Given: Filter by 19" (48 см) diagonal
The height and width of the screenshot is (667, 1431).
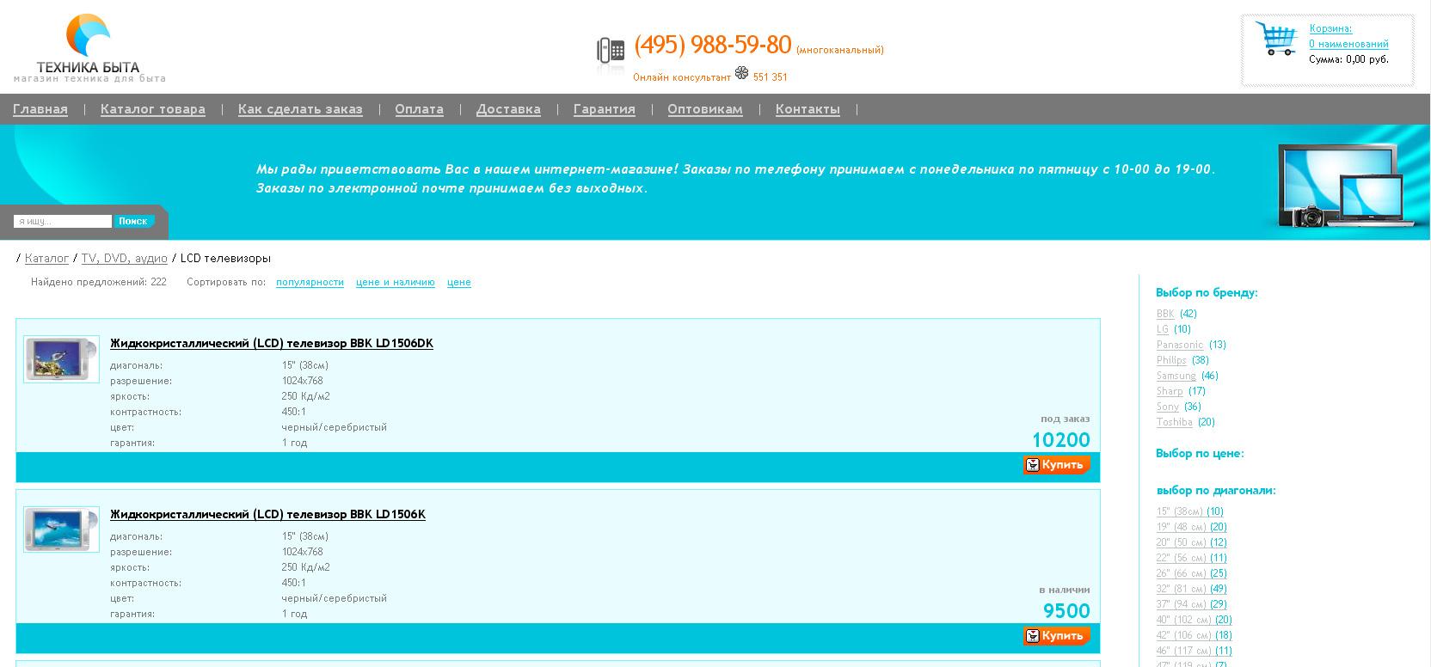Looking at the screenshot, I should coord(1192,528).
